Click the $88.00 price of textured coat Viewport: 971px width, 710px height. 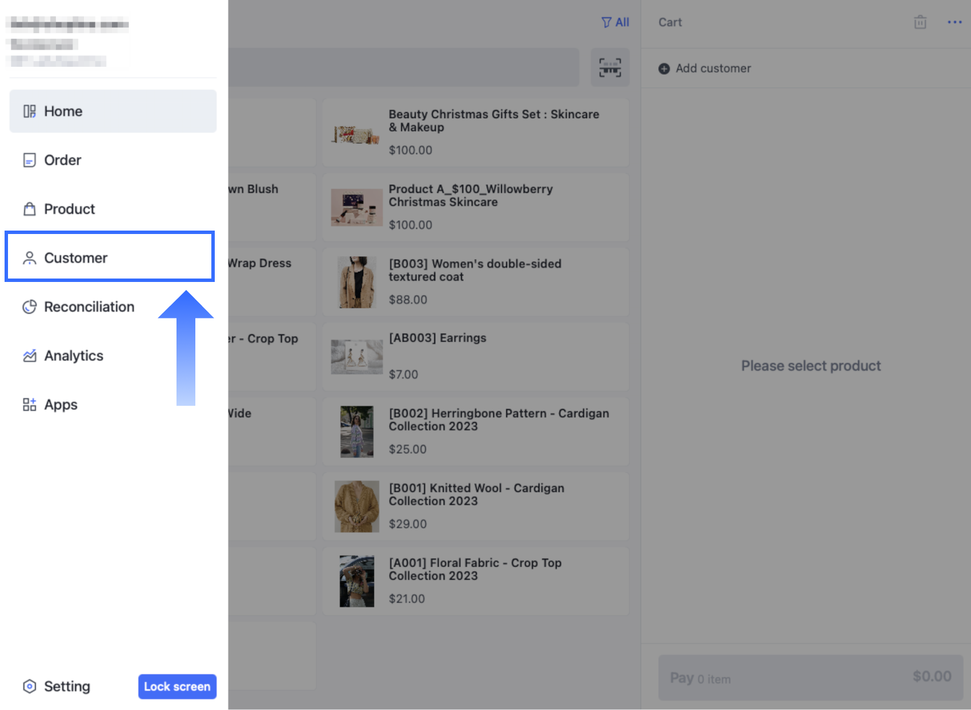(x=408, y=300)
